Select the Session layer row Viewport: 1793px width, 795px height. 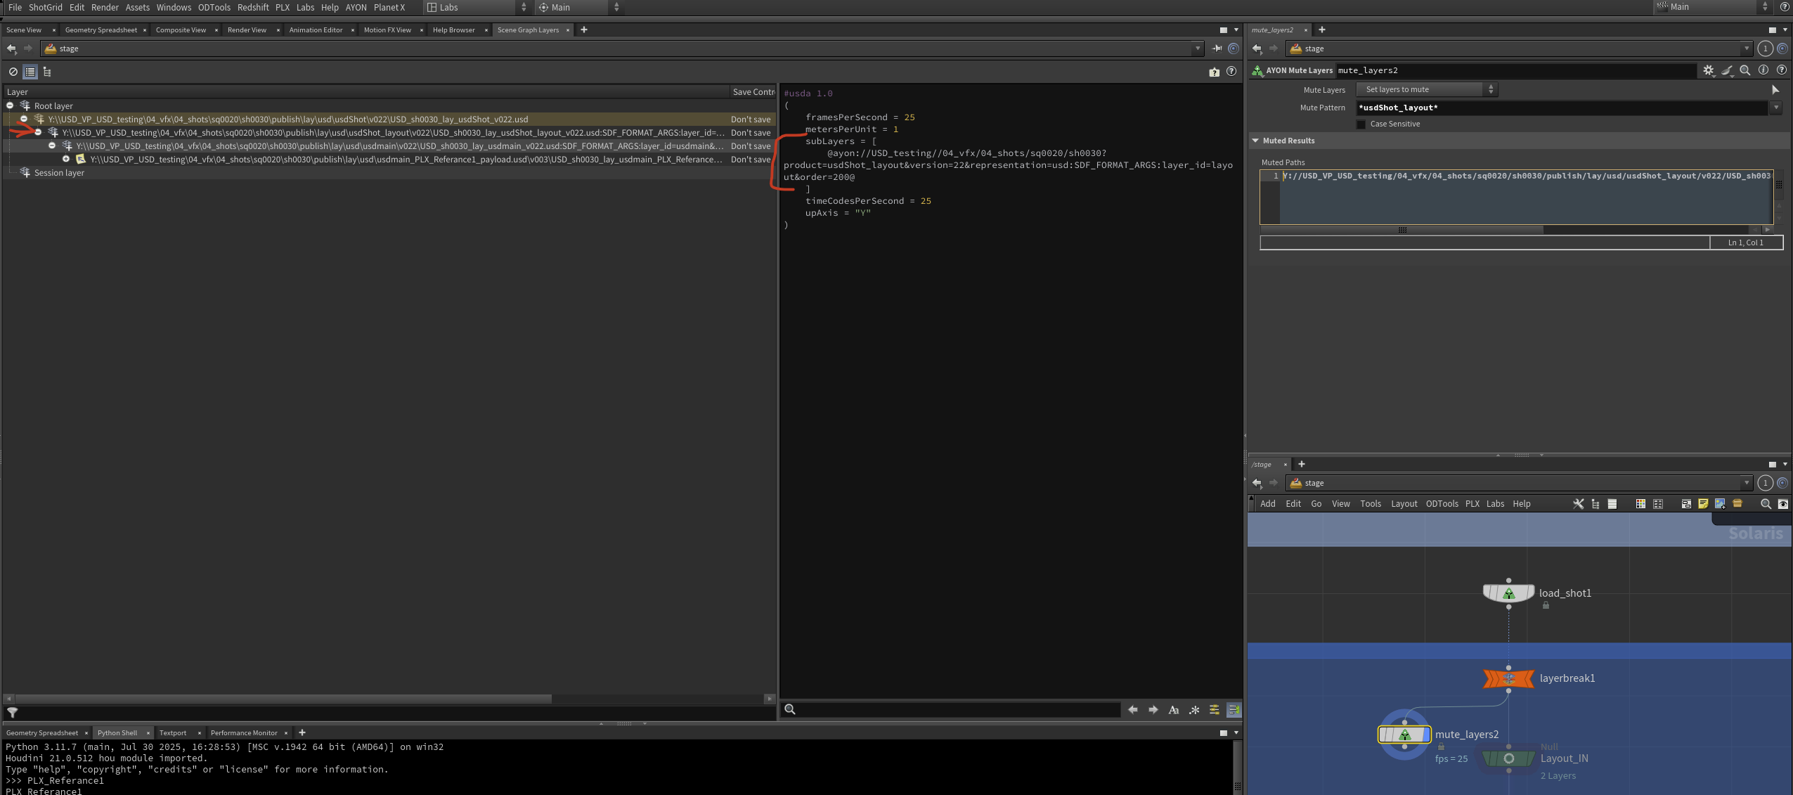59,173
